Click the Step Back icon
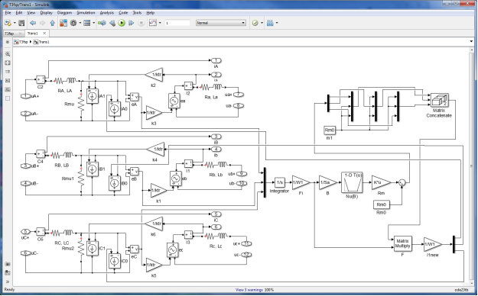 (112, 23)
